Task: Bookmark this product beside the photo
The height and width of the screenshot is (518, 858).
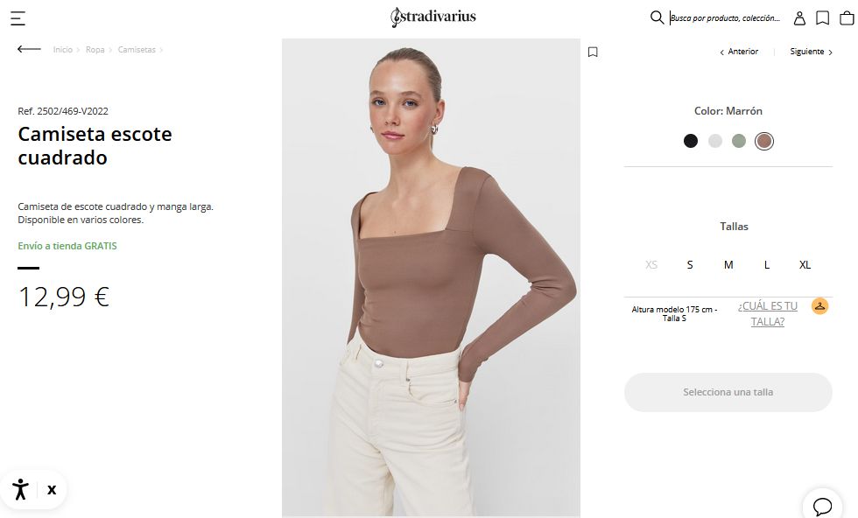Action: click(x=593, y=52)
